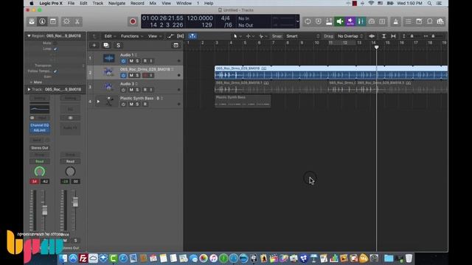Image resolution: width=472 pixels, height=265 pixels.
Task: Click the AdLimit plug-in slot
Action: [x=39, y=130]
